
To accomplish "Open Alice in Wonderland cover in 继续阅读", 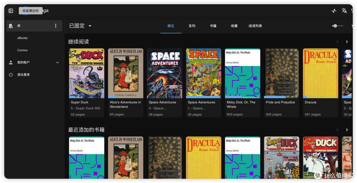I will coord(126,73).
